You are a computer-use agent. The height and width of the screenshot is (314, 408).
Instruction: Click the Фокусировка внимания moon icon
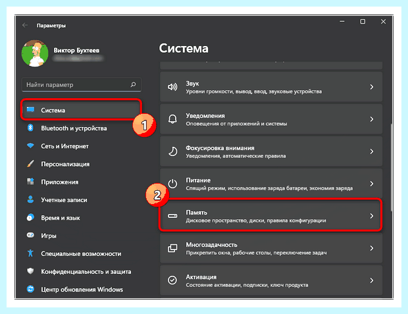(x=172, y=151)
